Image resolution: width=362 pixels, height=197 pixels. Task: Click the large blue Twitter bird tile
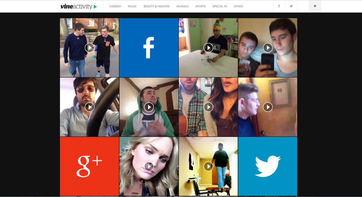[x=268, y=166]
